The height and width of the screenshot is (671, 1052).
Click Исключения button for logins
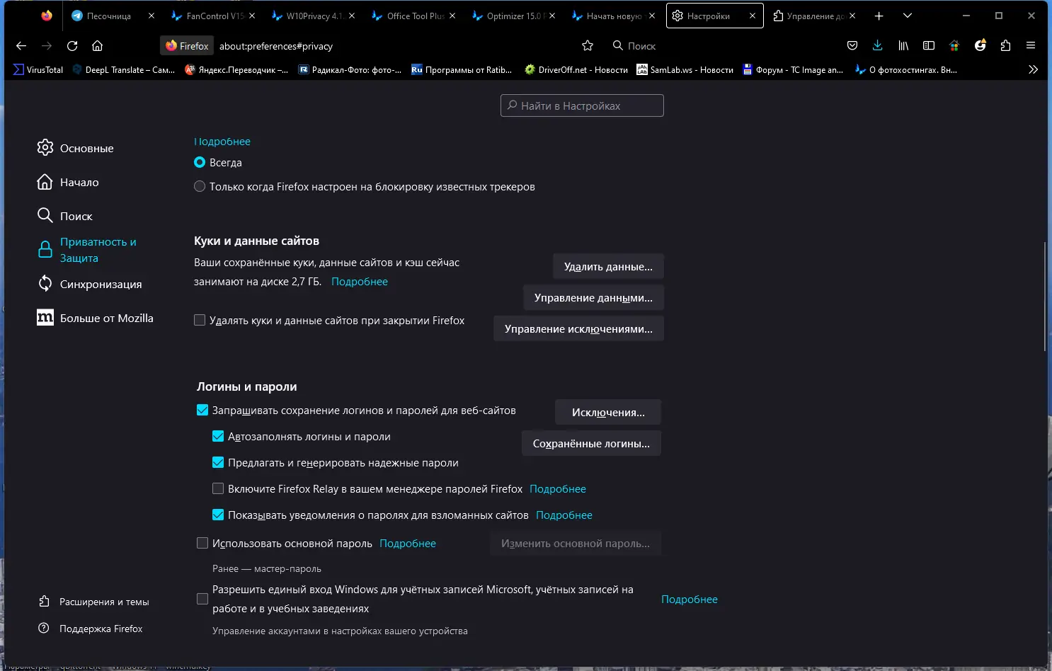click(608, 413)
